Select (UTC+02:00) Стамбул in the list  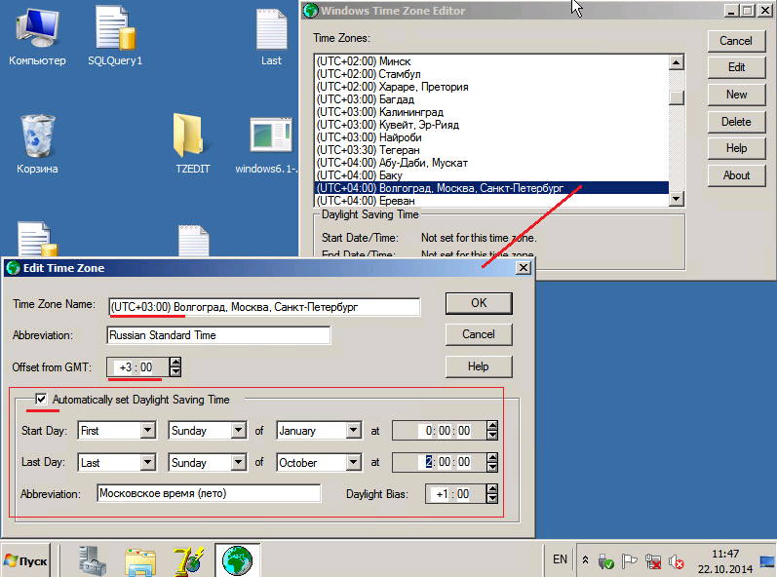click(x=491, y=74)
